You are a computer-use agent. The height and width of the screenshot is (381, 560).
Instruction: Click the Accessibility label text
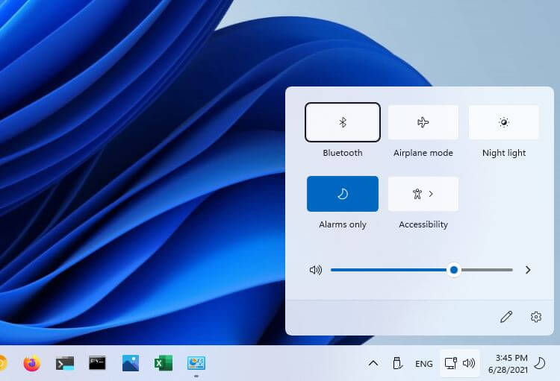[x=423, y=224]
